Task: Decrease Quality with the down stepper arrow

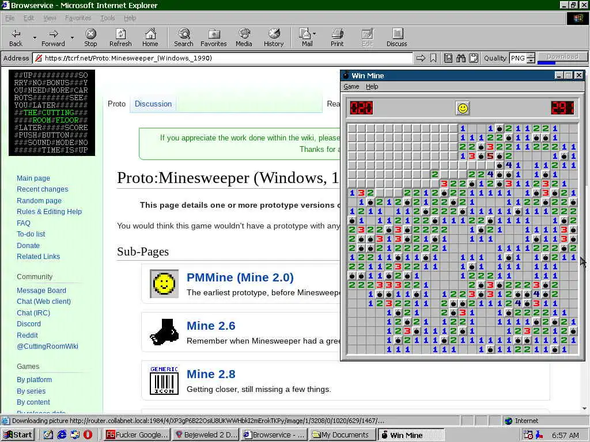Action: [531, 60]
